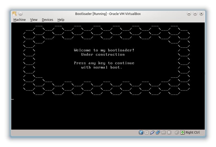Click the shared folders icon

pos(164,133)
